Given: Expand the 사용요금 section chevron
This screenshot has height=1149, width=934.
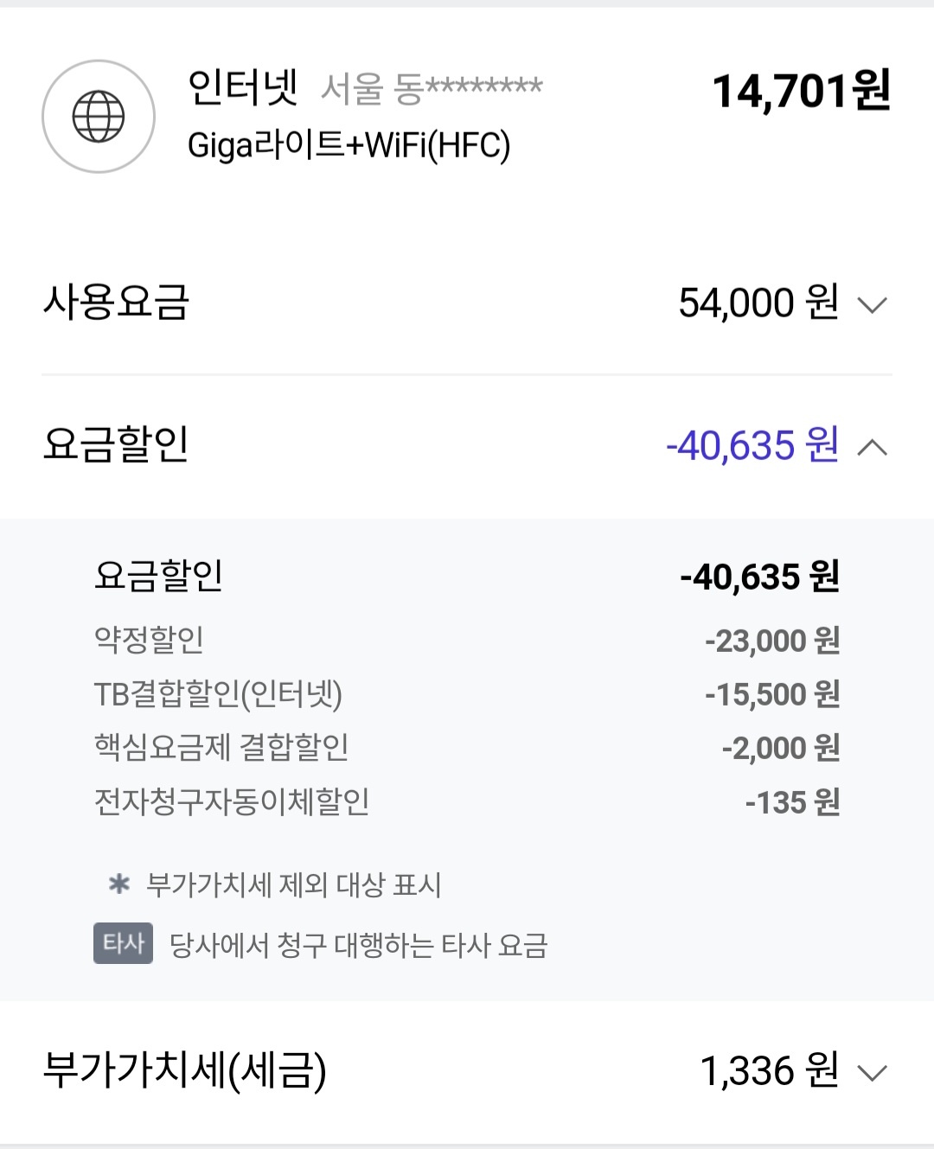Looking at the screenshot, I should point(872,304).
